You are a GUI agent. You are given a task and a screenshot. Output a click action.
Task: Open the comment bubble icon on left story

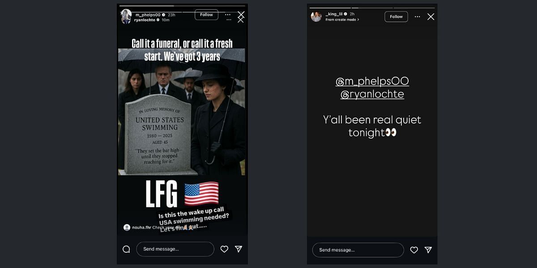(126, 249)
